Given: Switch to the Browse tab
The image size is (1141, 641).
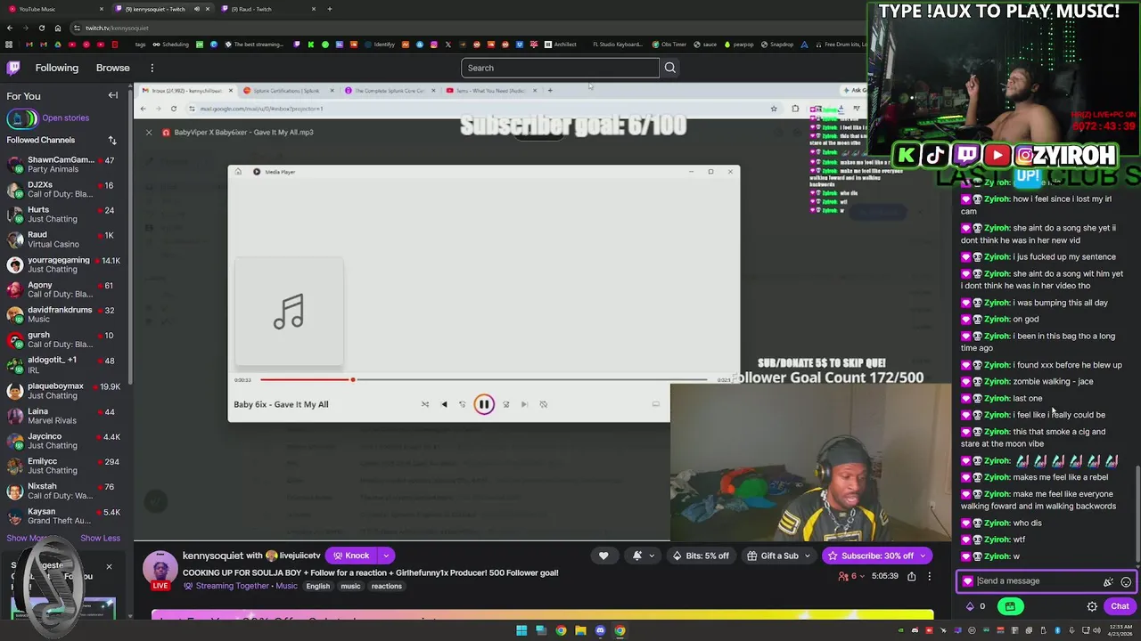Looking at the screenshot, I should [x=112, y=68].
